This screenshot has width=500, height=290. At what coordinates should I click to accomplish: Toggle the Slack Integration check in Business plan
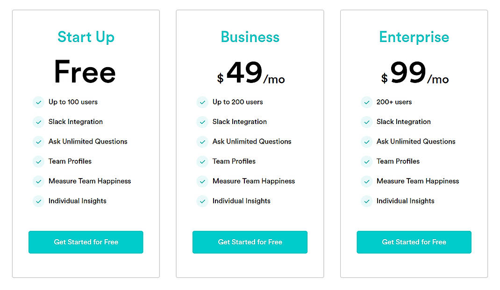pyautogui.click(x=202, y=122)
